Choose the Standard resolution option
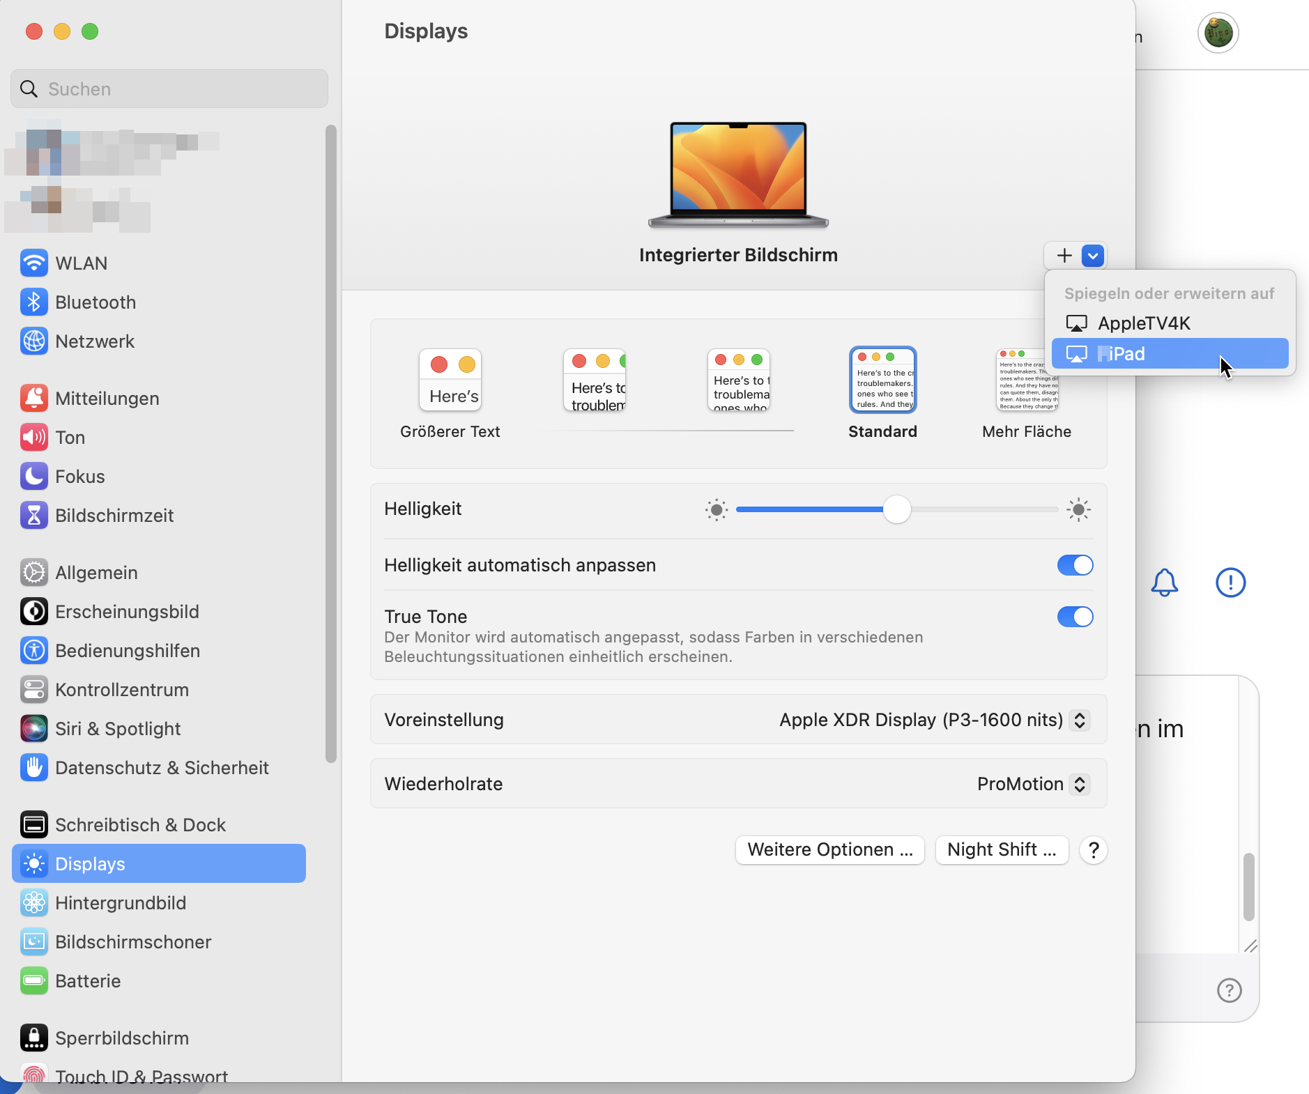Screen dimensions: 1309x1094 coord(882,380)
